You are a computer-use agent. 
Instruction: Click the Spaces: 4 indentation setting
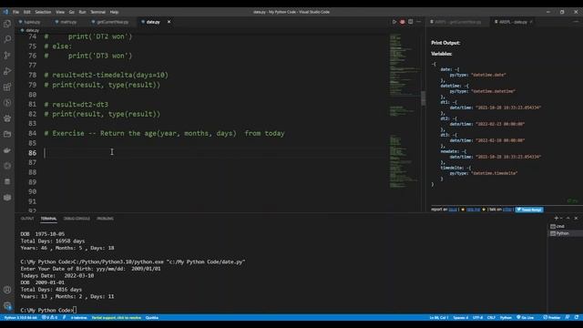461,318
